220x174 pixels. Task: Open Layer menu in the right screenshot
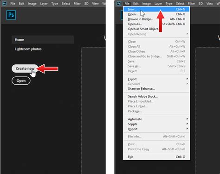158,4
